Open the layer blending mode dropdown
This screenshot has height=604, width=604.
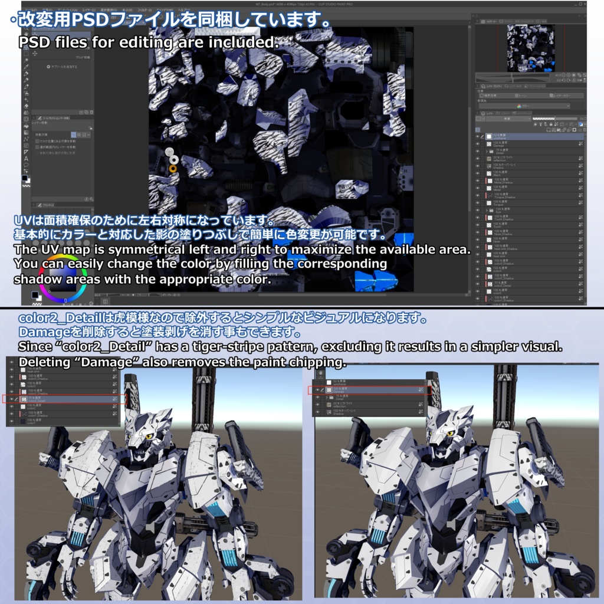(509, 119)
